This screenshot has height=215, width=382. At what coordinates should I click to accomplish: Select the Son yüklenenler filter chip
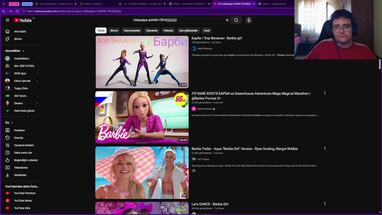(x=188, y=30)
